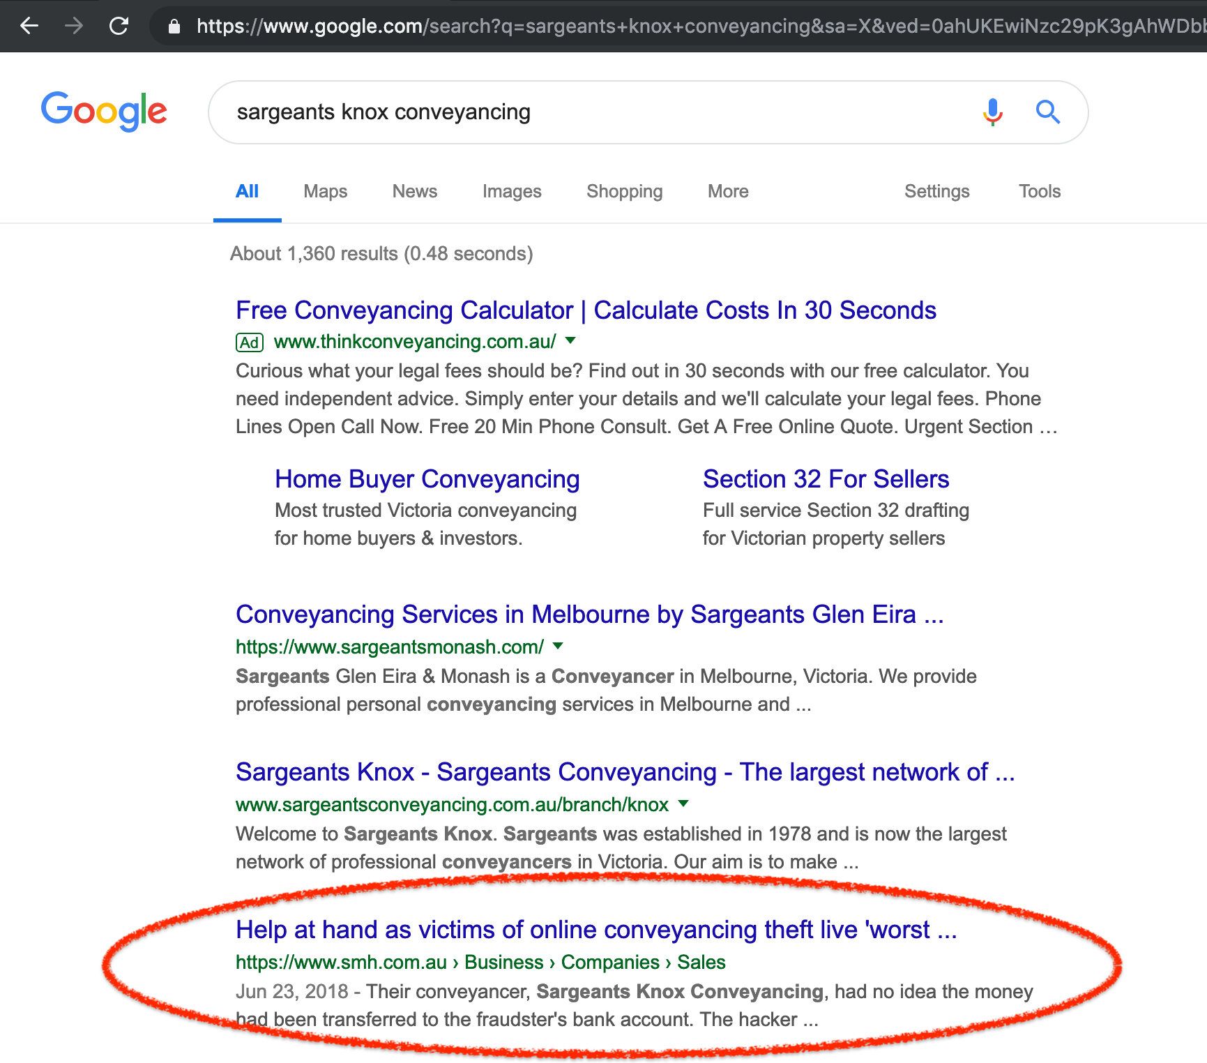1207x1063 pixels.
Task: Open search Settings
Action: pos(936,191)
